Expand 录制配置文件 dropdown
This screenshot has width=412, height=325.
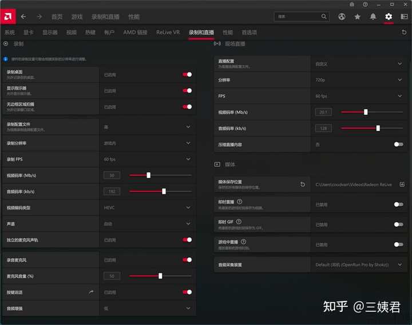(148, 127)
